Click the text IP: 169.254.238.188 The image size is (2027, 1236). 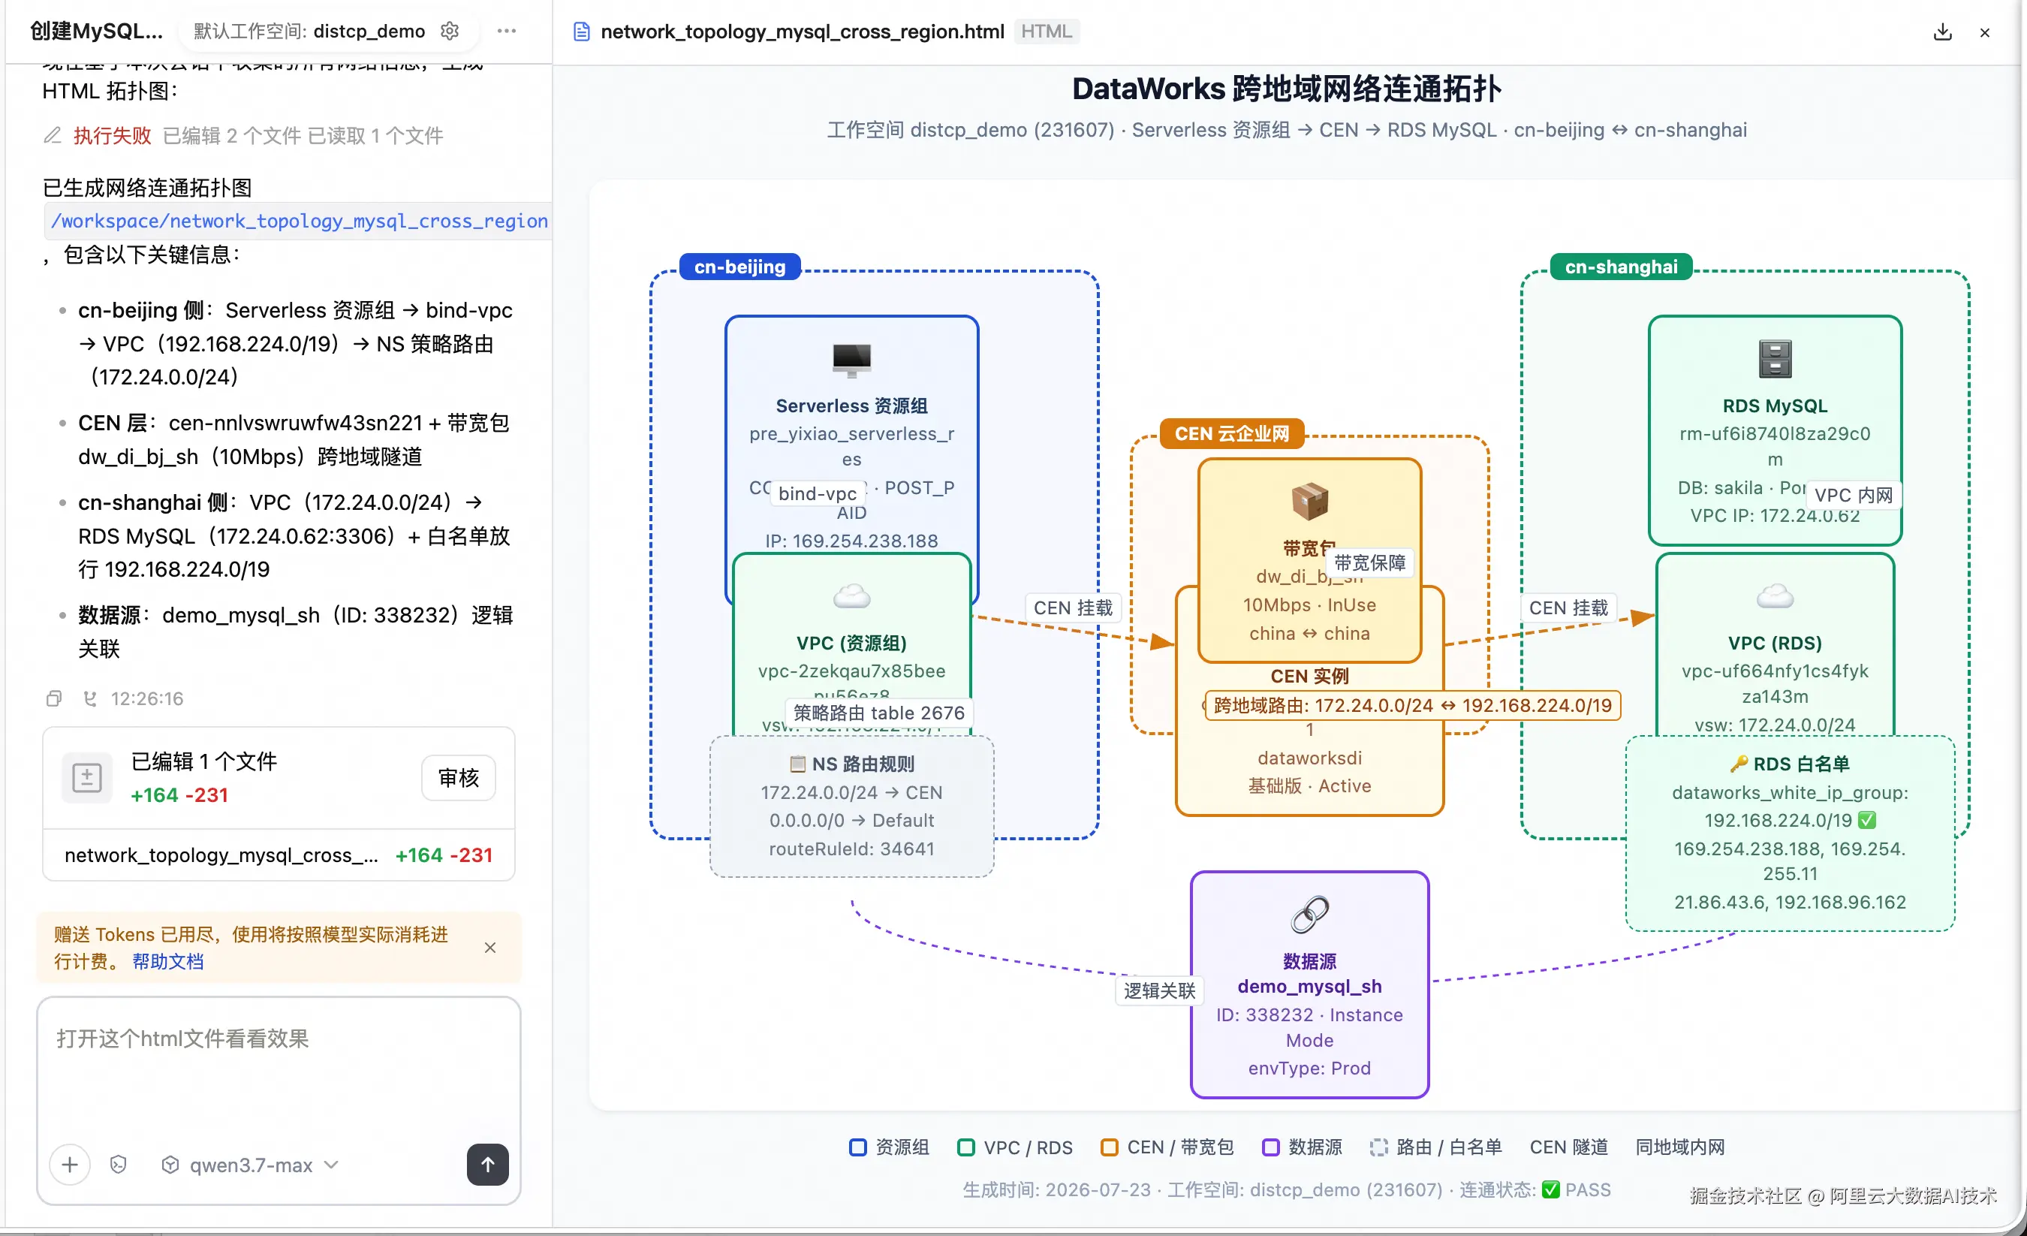(x=851, y=541)
